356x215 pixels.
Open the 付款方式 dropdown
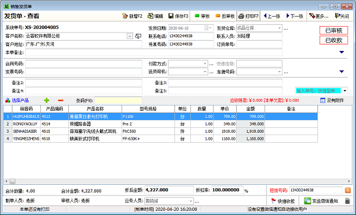[205, 64]
